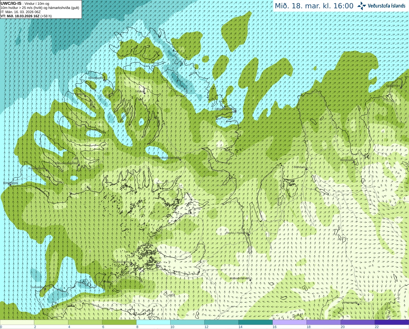Click the 8–10 m/s light cyan legend swatch
This screenshot has height=329, width=409.
(x=153, y=322)
